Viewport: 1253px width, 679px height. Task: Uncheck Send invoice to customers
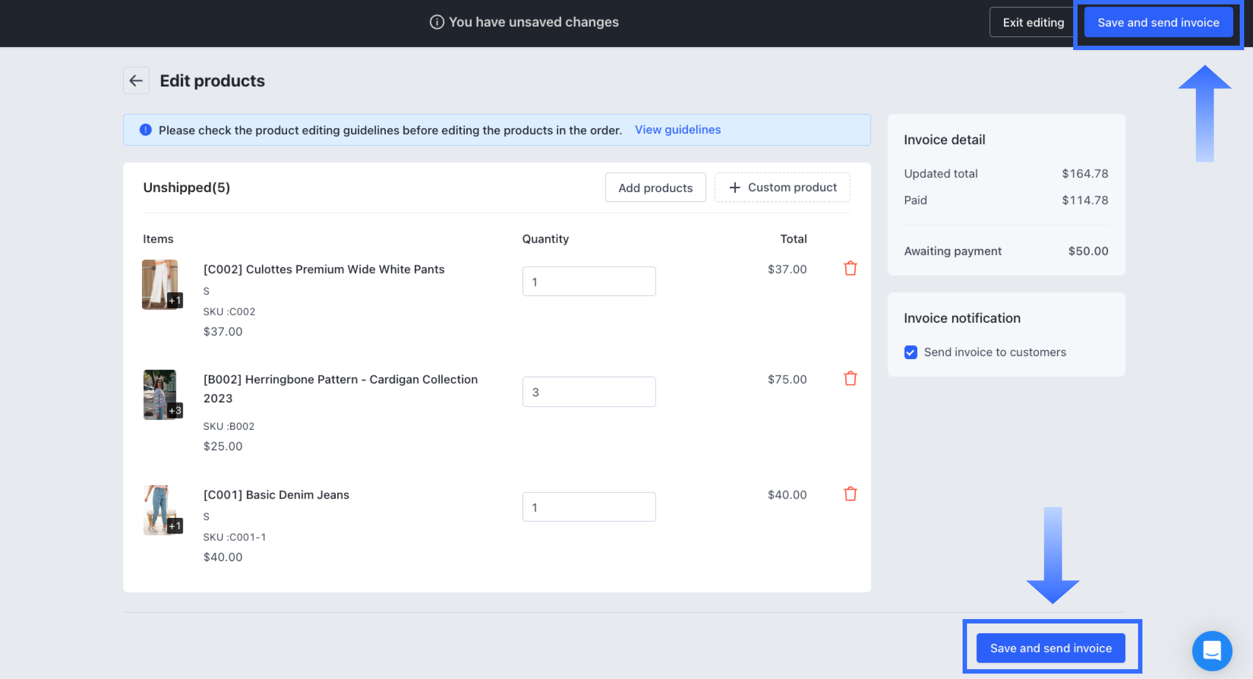point(911,352)
